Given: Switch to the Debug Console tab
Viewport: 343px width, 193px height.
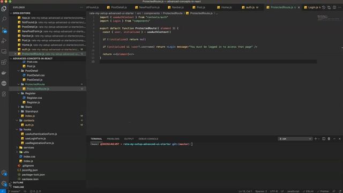Looking at the screenshot, I should tap(148, 139).
